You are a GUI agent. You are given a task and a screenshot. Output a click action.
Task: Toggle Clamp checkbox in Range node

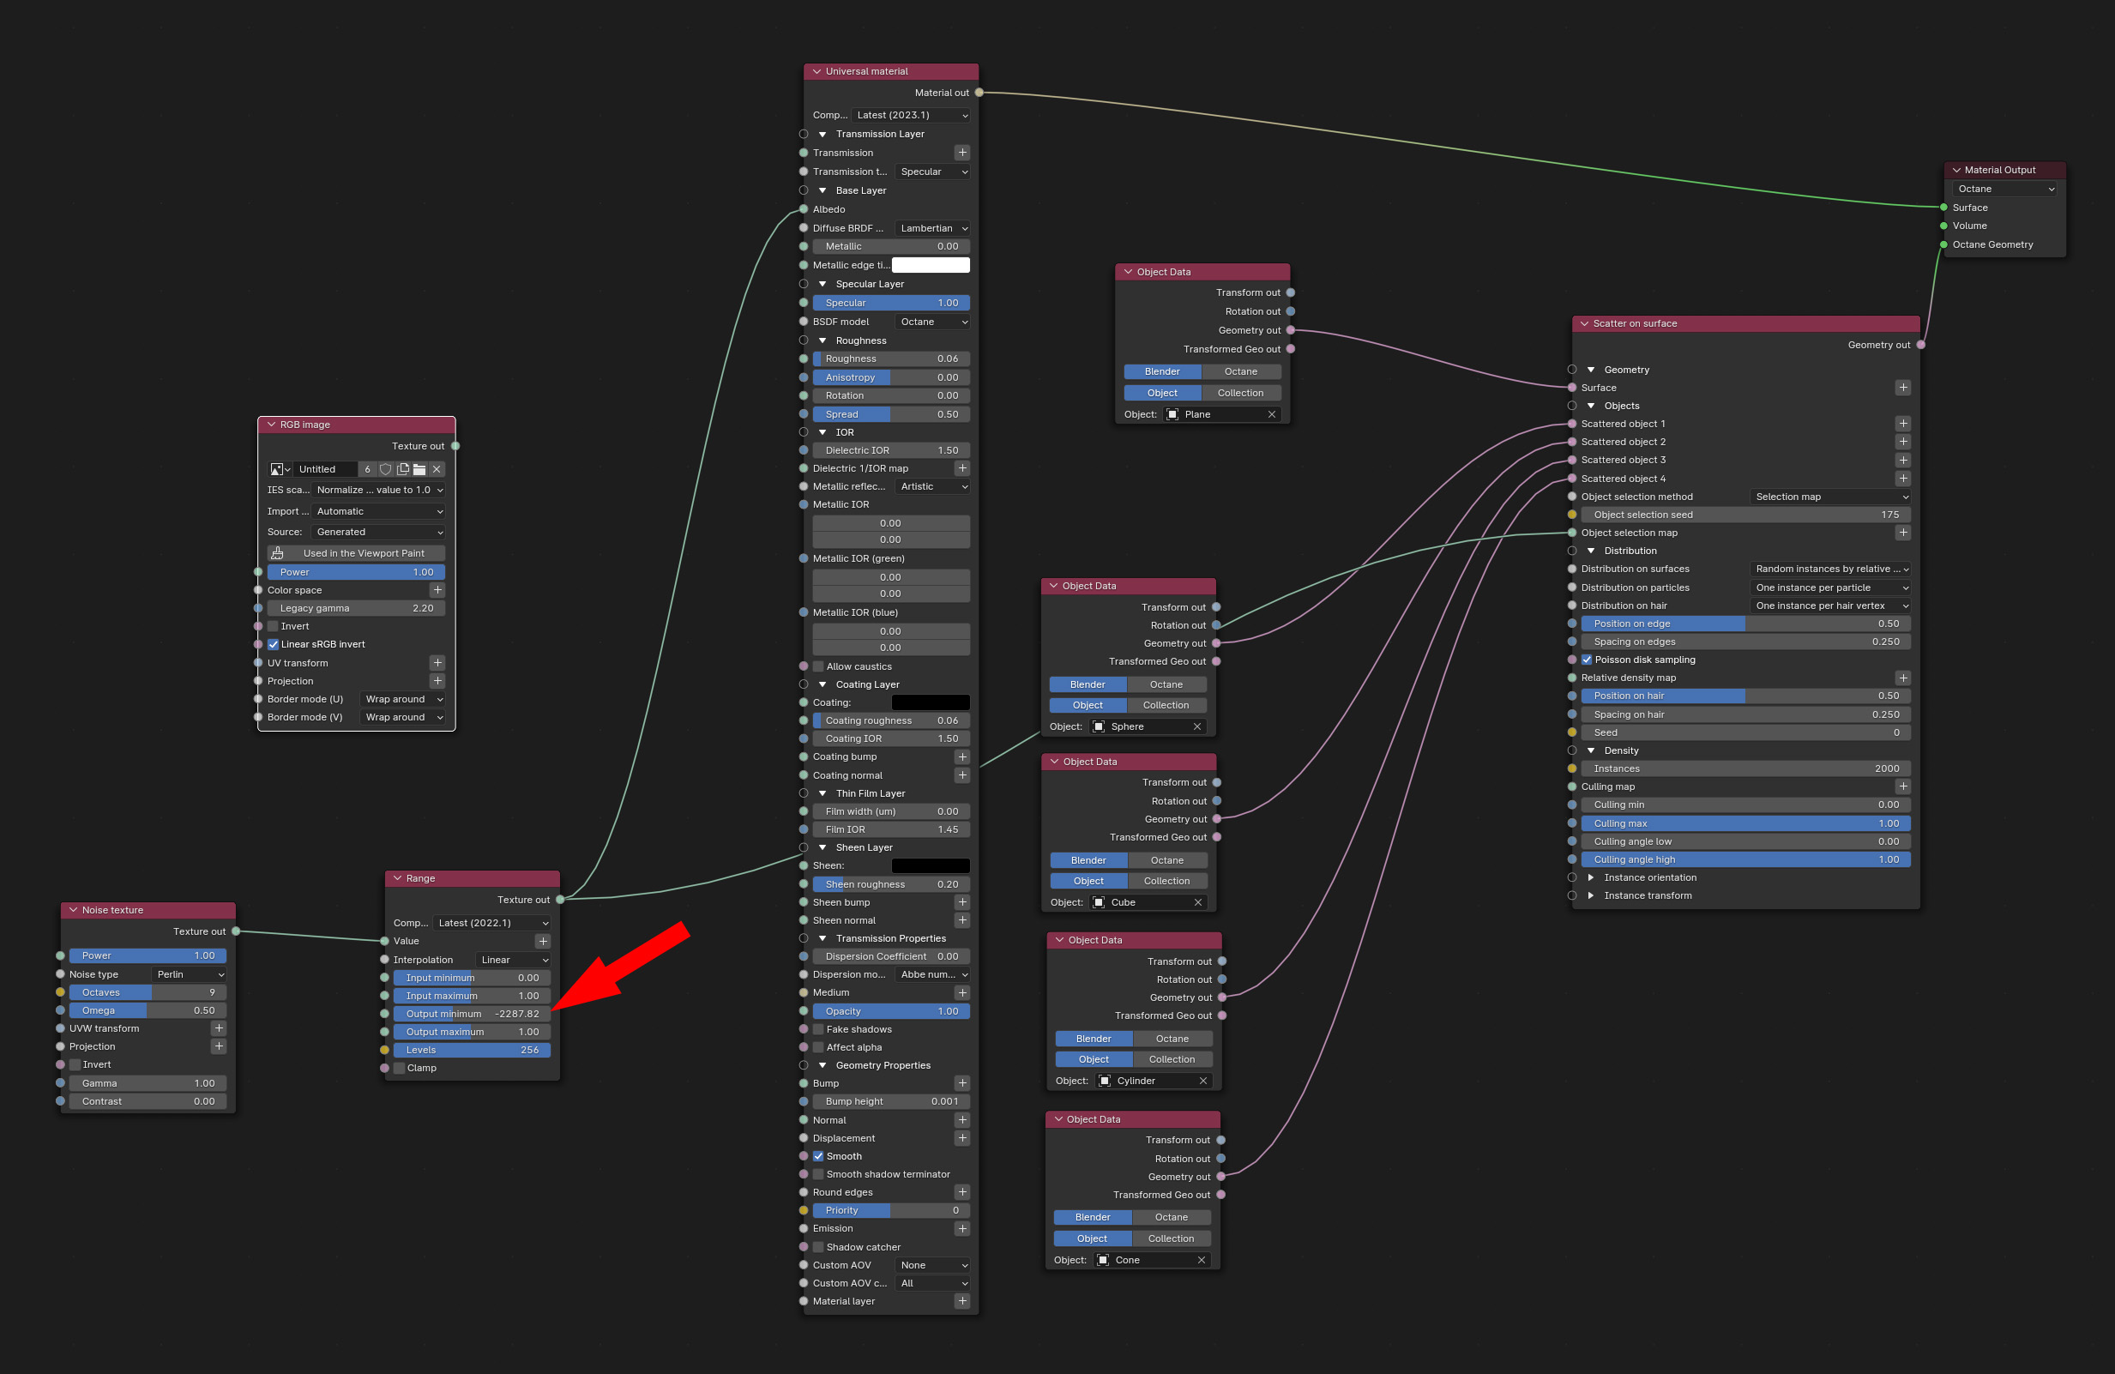coord(400,1069)
